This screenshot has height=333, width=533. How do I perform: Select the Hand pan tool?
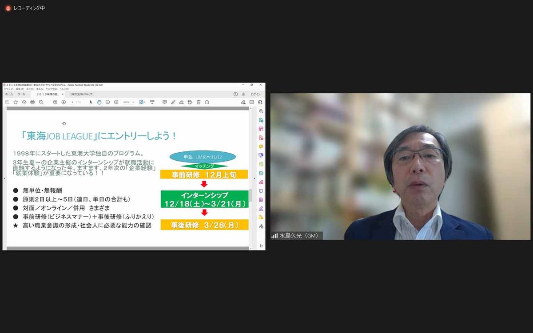coord(99,102)
